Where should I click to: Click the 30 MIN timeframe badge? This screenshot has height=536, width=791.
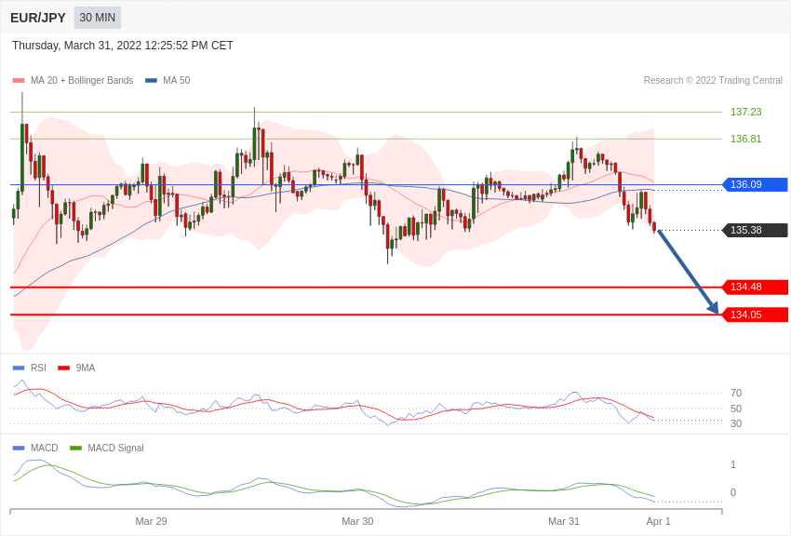click(x=98, y=18)
